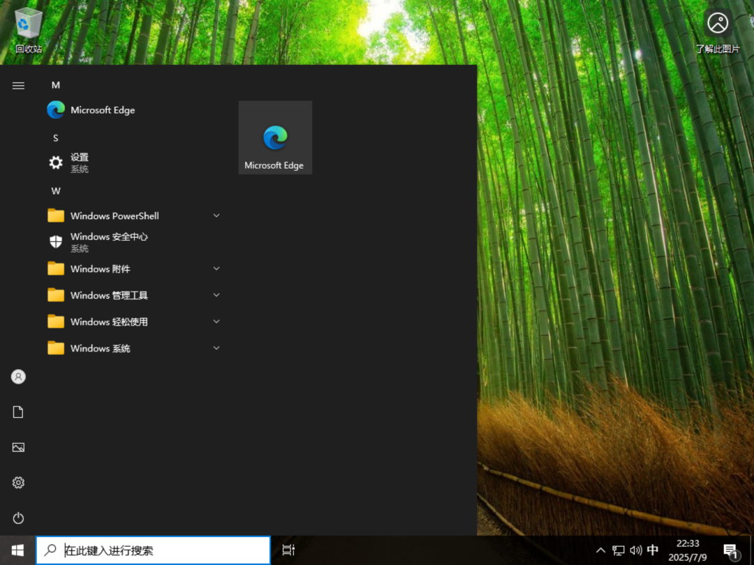
Task: Open Documents from the Start sidebar
Action: (x=18, y=412)
